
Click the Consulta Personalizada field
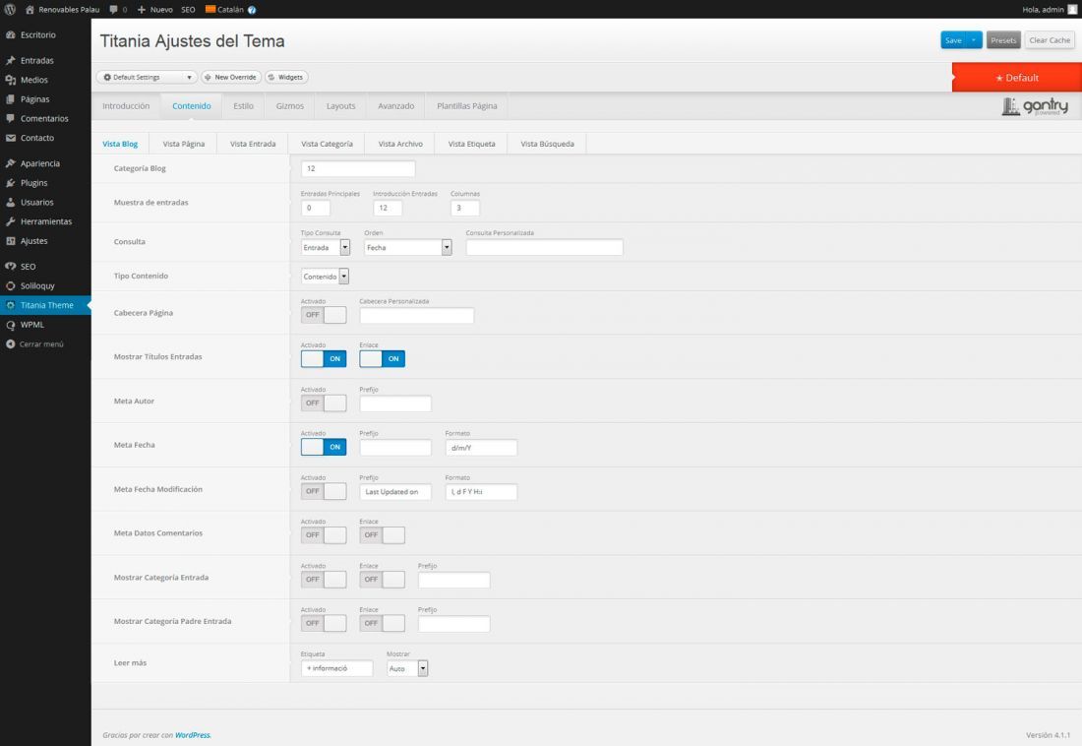545,247
